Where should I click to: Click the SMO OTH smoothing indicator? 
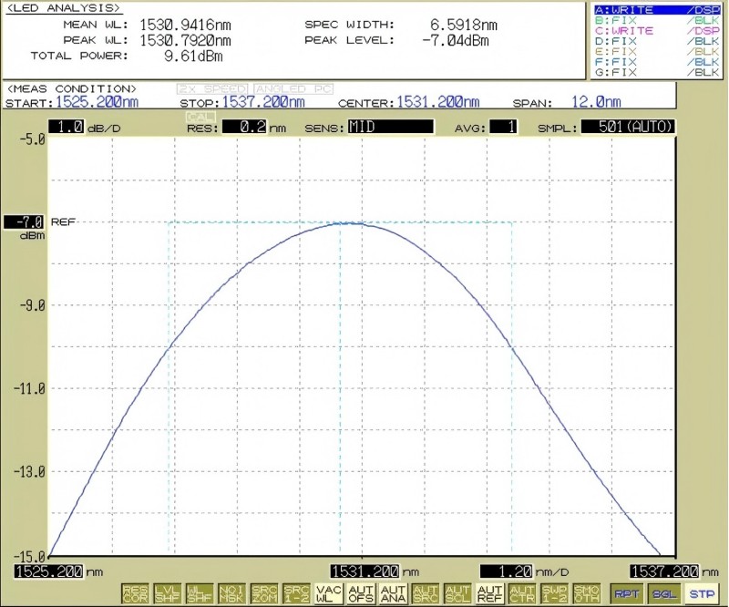(586, 594)
